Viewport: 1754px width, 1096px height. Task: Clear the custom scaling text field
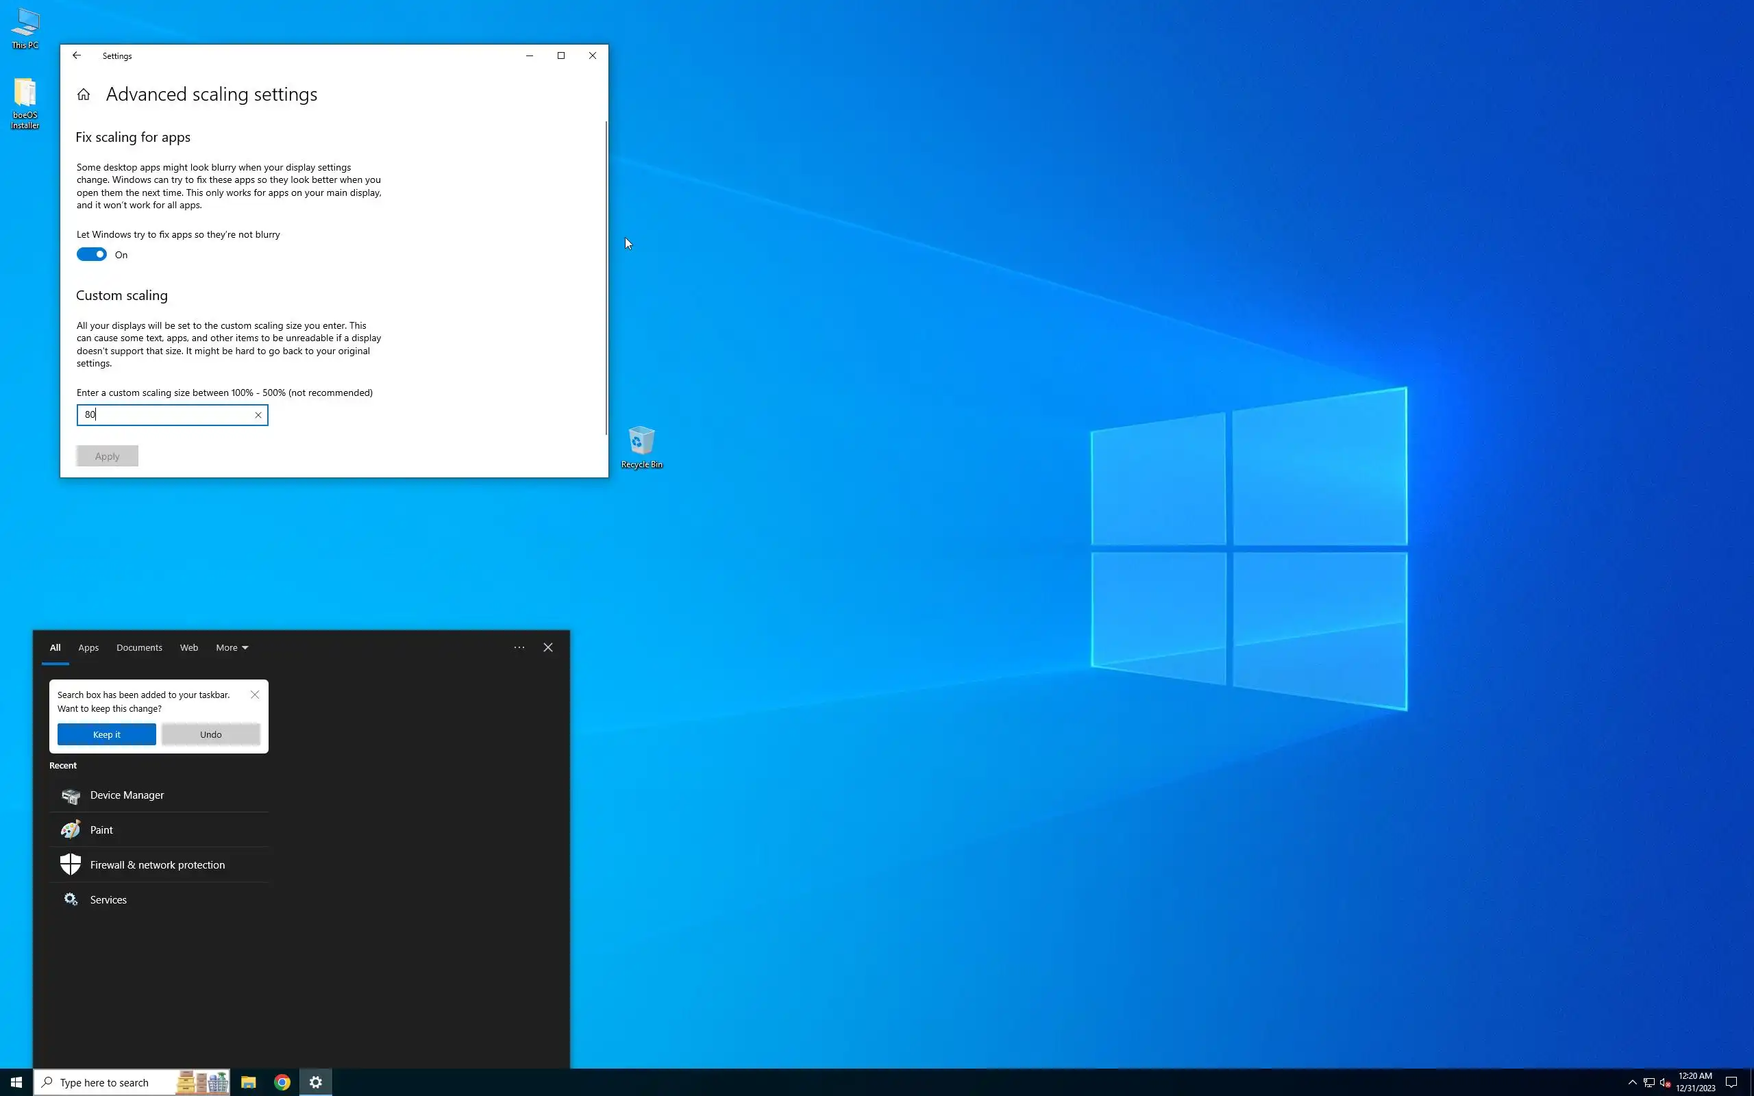(258, 415)
